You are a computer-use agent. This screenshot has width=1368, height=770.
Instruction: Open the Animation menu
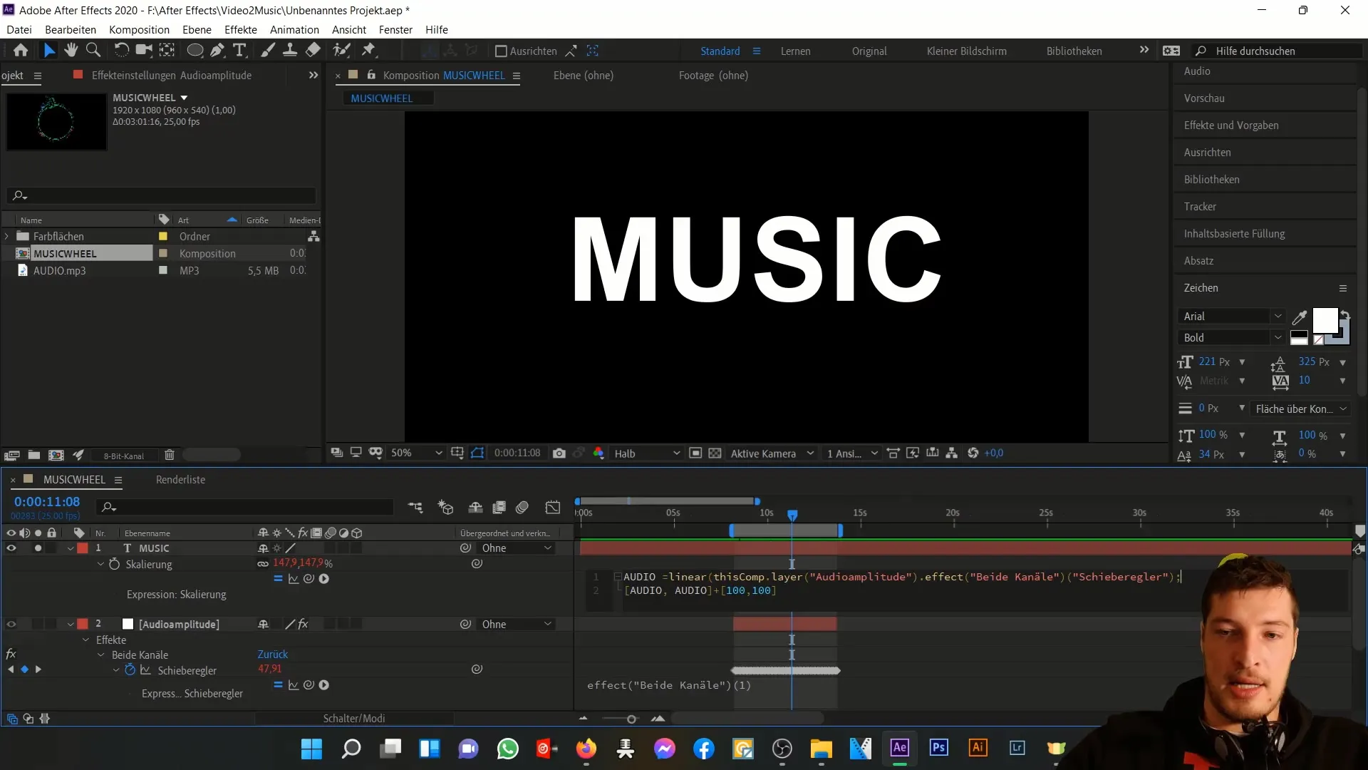pos(294,30)
